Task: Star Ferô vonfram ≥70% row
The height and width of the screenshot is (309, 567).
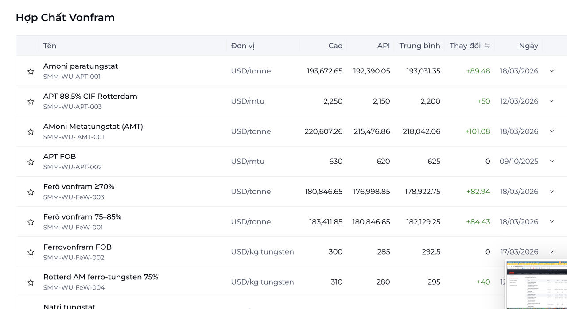Action: (x=31, y=192)
